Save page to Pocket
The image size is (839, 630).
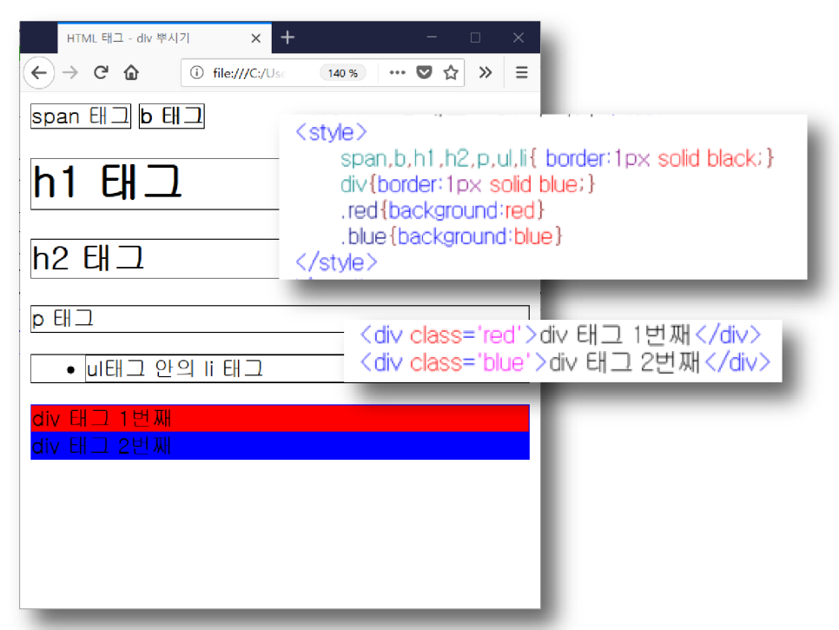coord(425,72)
